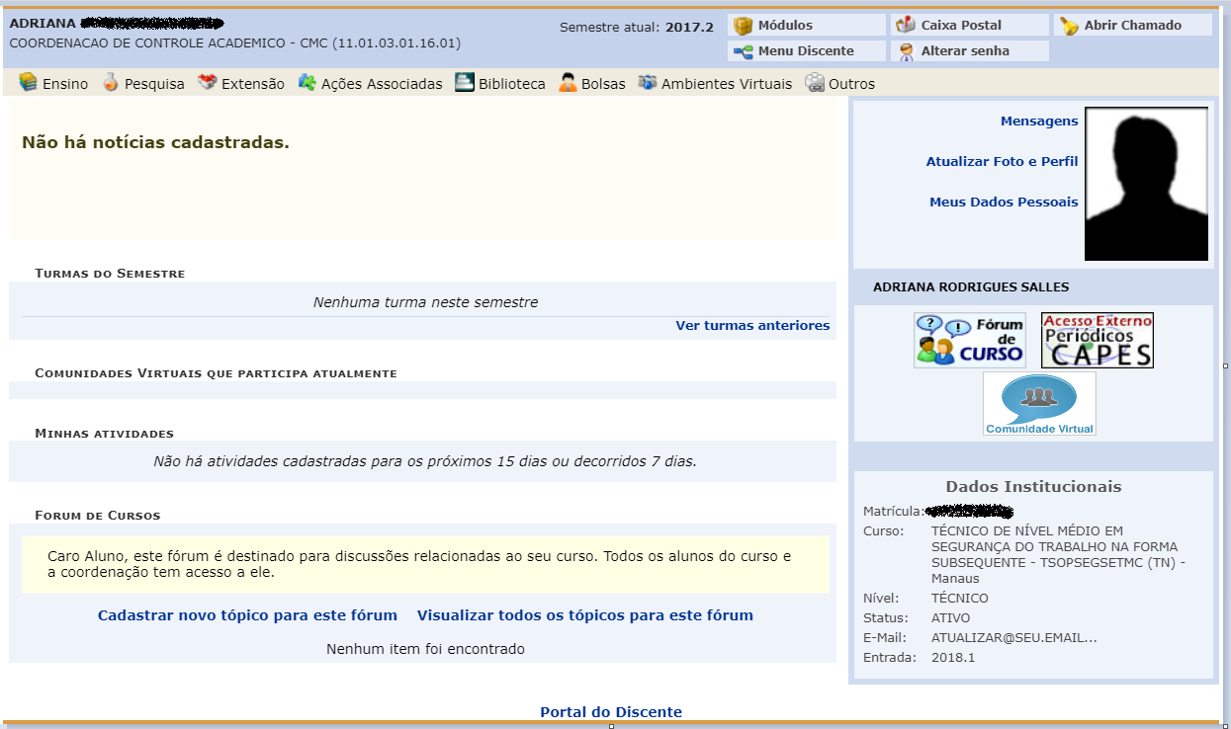Viewport: 1231px width, 729px height.
Task: Open the Ensino menu
Action: [x=53, y=84]
